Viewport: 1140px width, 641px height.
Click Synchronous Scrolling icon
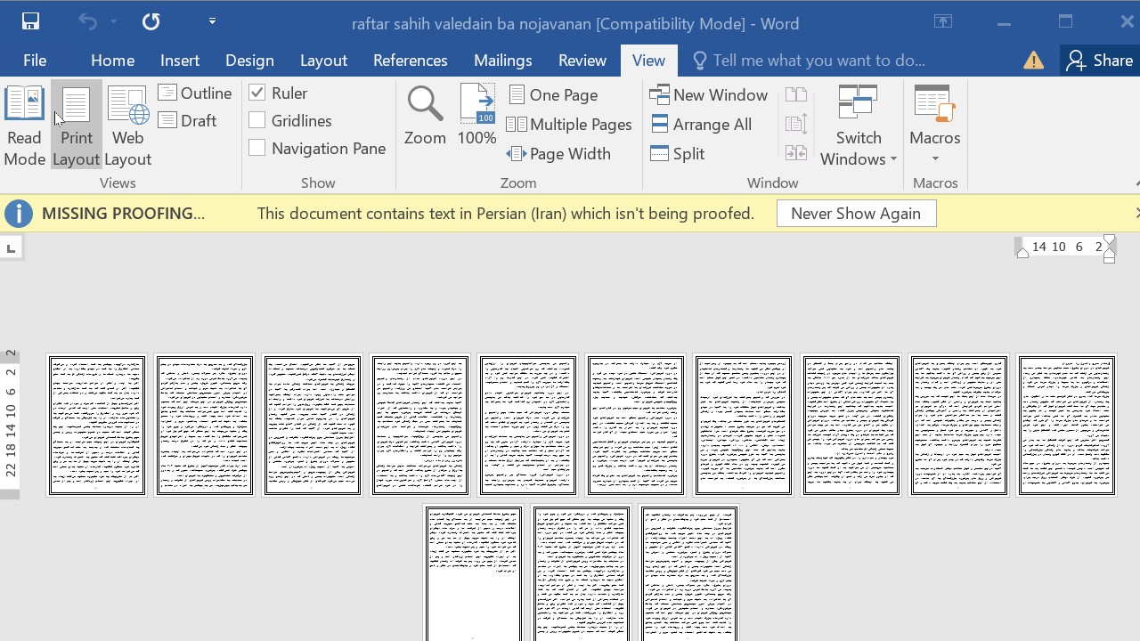pos(796,125)
